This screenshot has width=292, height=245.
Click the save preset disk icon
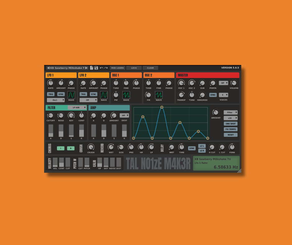pos(96,68)
